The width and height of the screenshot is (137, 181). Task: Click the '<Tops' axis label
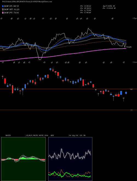pyautogui.click(x=135, y=18)
